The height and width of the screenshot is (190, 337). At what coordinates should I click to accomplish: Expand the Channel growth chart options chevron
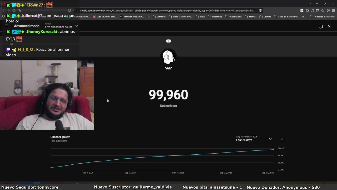click(x=282, y=139)
